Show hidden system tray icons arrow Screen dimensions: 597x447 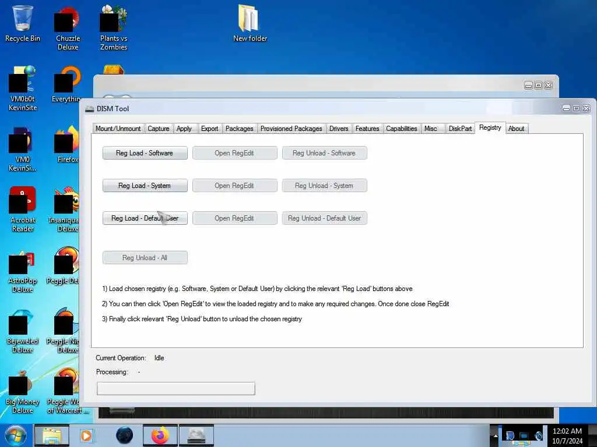pos(496,435)
